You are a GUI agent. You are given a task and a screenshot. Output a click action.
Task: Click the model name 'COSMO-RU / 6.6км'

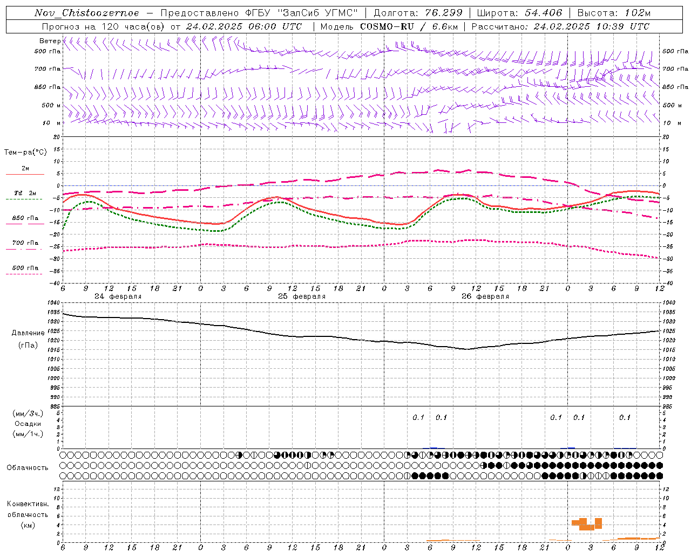click(409, 26)
